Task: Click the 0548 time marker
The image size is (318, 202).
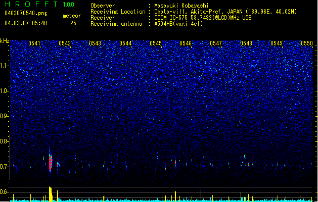Action: 246,43
